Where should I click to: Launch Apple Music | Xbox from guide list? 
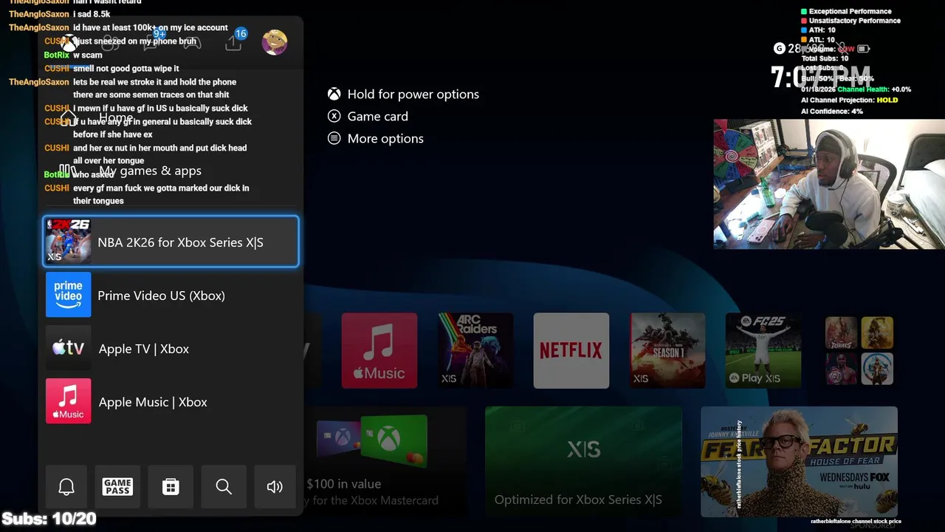(x=171, y=401)
